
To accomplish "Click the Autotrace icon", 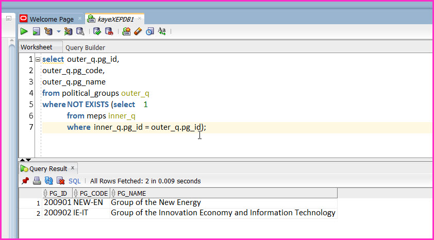I will tap(68, 31).
